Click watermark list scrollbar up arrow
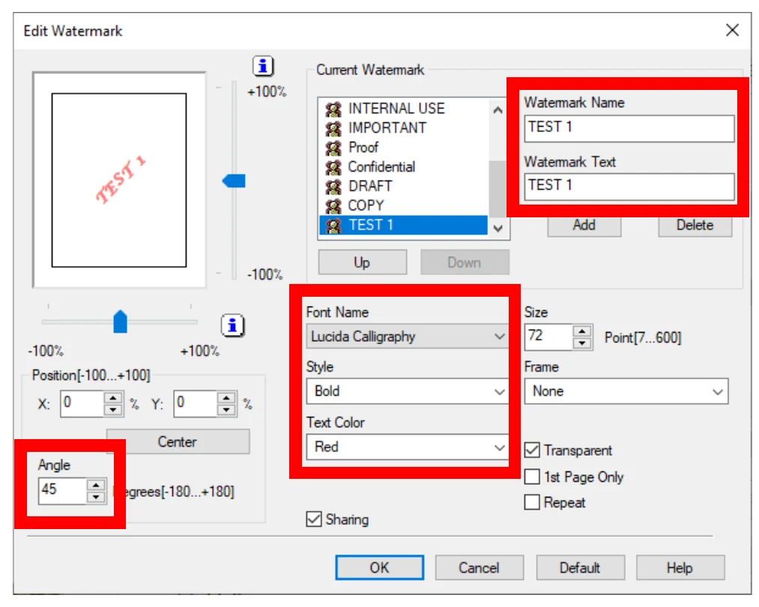This screenshot has width=759, height=607. coord(498,110)
